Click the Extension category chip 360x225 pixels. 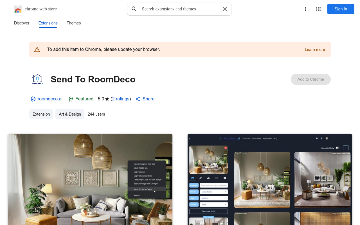pos(41,114)
